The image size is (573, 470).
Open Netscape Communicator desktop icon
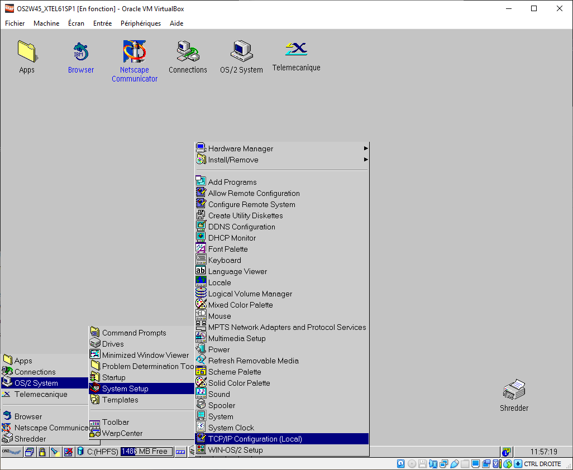coord(134,52)
